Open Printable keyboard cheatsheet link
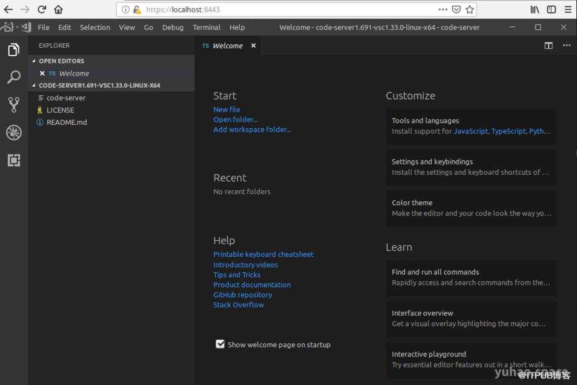This screenshot has height=385, width=577. click(x=263, y=254)
